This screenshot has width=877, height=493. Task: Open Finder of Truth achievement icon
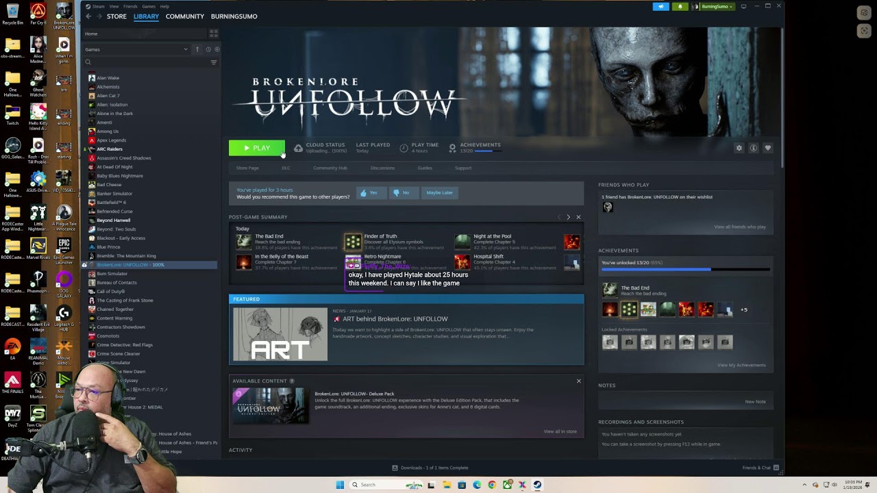click(353, 242)
